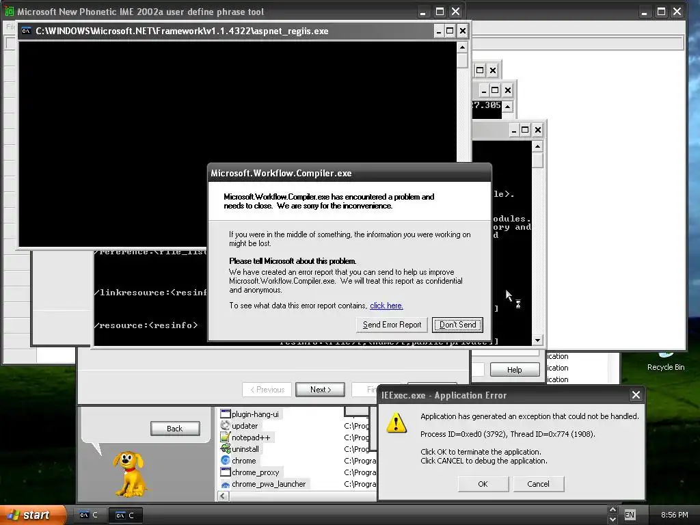Switch to first command prompt taskbar button

coord(90,515)
